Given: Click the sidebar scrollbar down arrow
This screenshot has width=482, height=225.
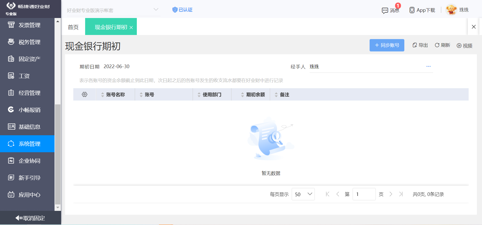Looking at the screenshot, I should click(58, 208).
